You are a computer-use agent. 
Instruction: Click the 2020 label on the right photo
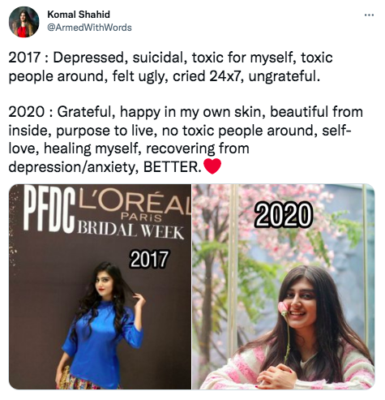click(x=283, y=214)
